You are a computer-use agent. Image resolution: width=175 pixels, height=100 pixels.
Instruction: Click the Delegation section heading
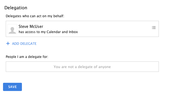coord(16,8)
